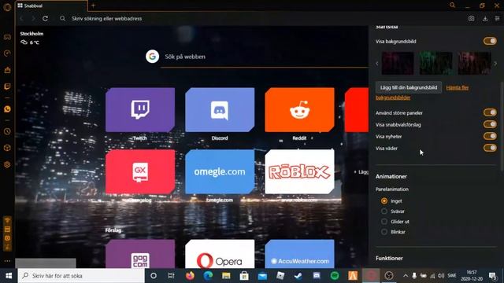Open the Twitch panel in the sidebar

[7, 86]
